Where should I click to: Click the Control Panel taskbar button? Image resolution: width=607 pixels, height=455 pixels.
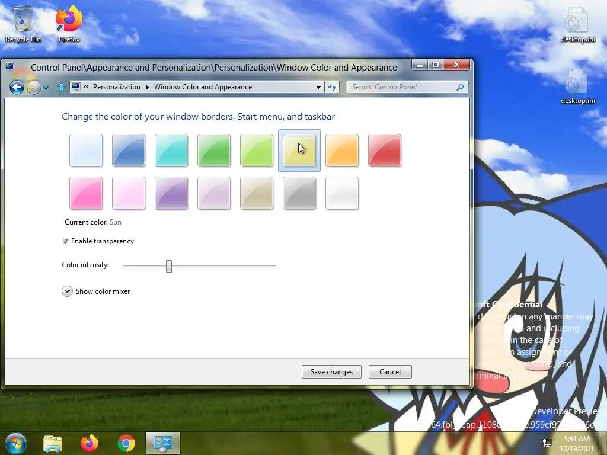(x=163, y=443)
